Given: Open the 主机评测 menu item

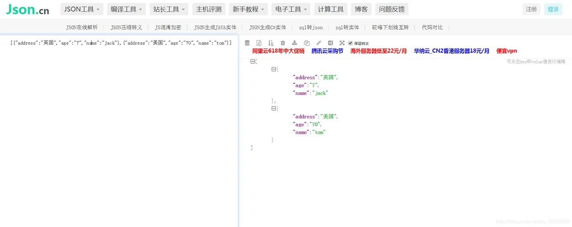Looking at the screenshot, I should pyautogui.click(x=209, y=9).
